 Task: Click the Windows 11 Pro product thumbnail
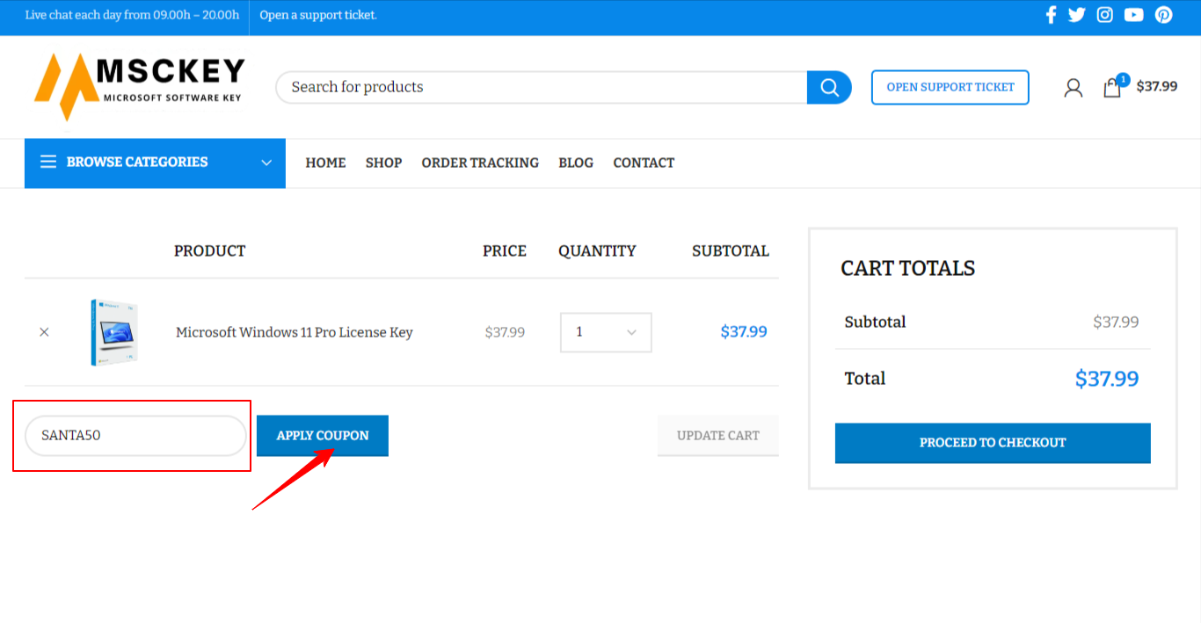114,332
